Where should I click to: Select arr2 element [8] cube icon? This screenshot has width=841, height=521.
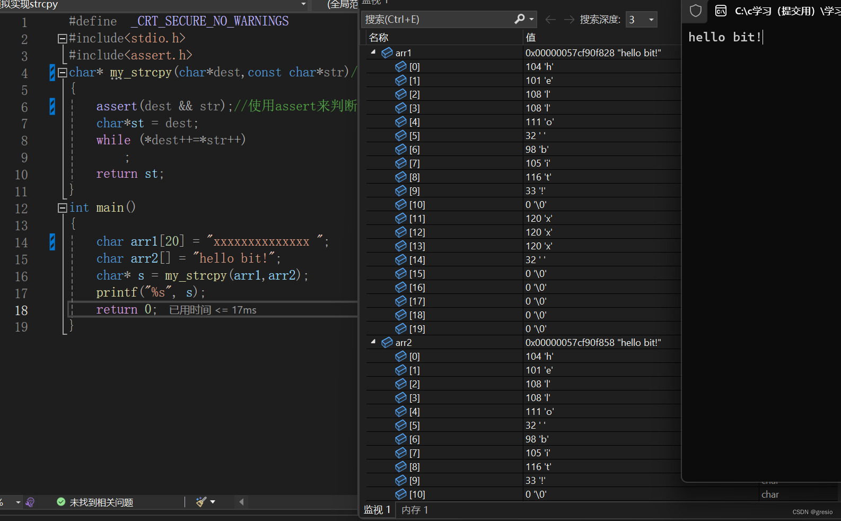(x=401, y=466)
